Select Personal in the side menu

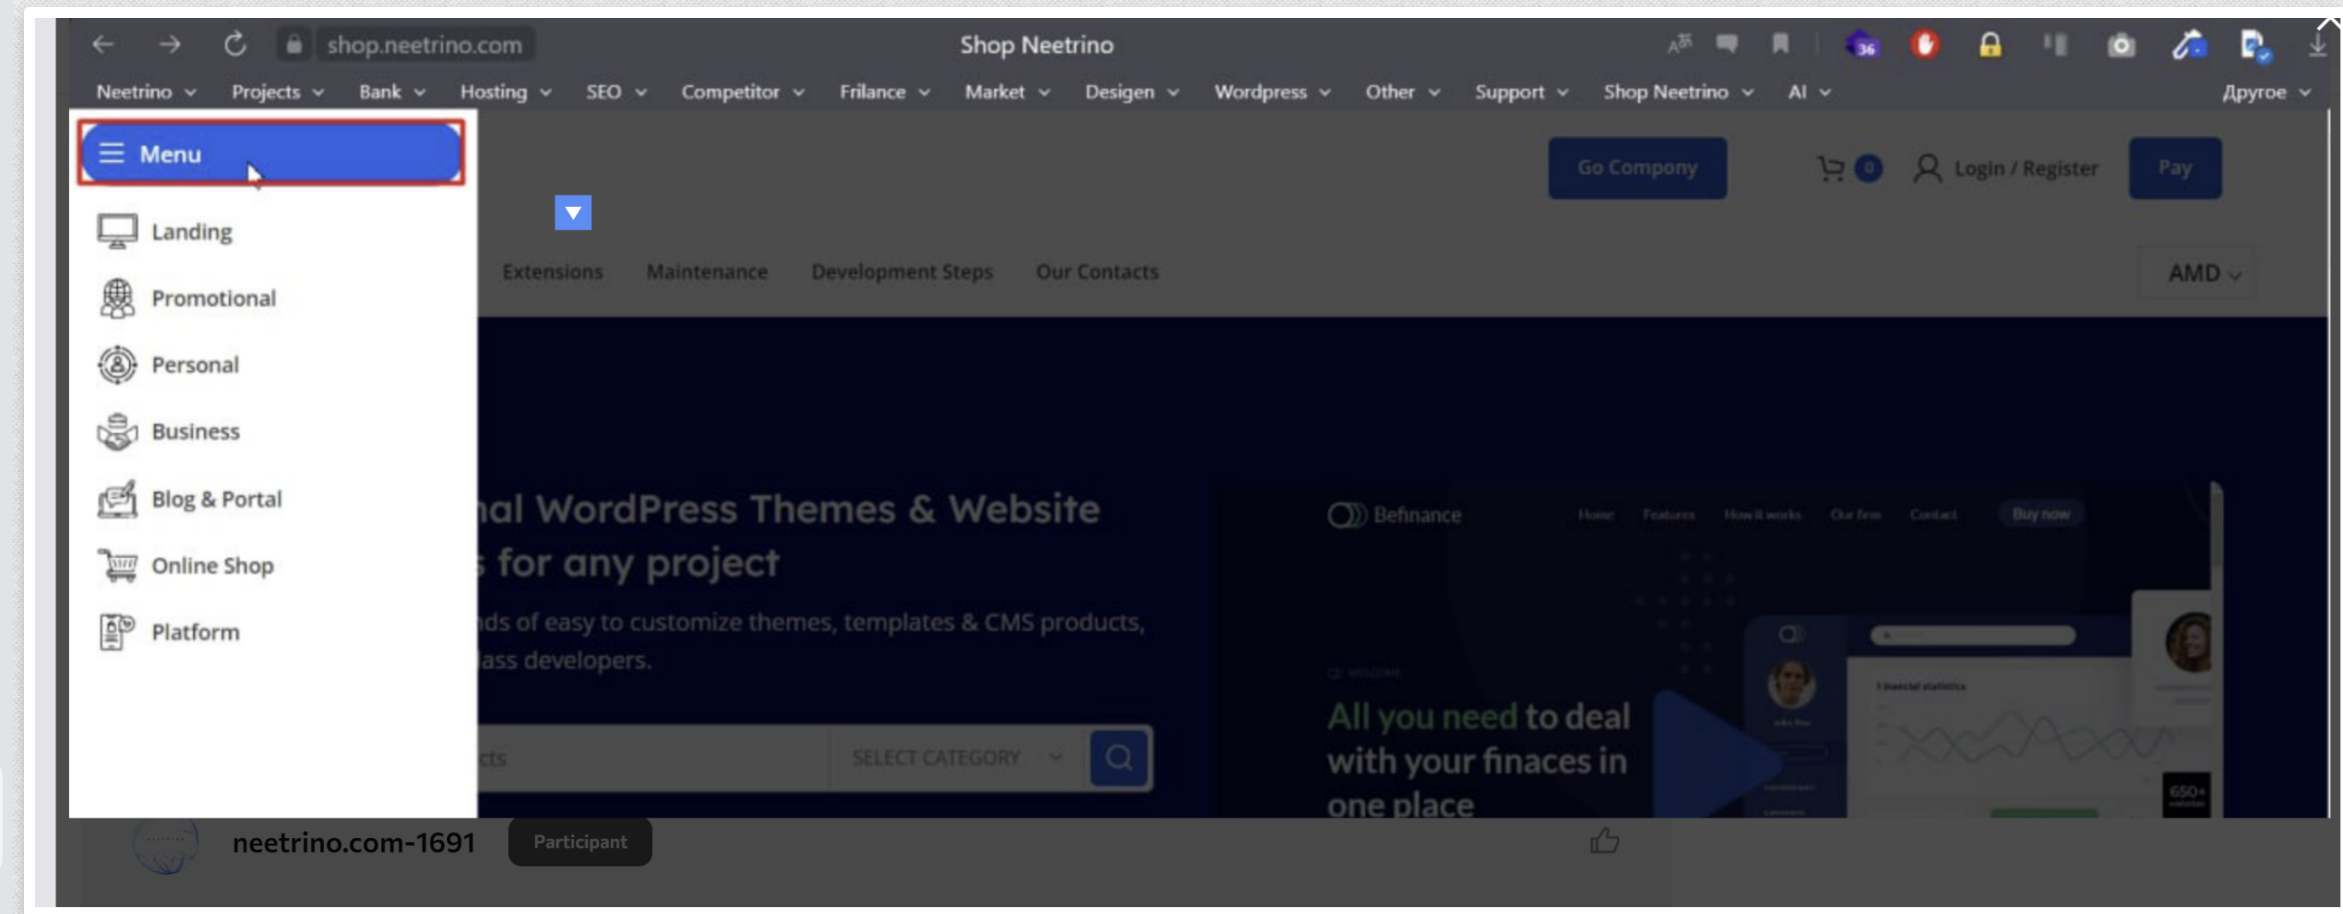click(x=168, y=365)
